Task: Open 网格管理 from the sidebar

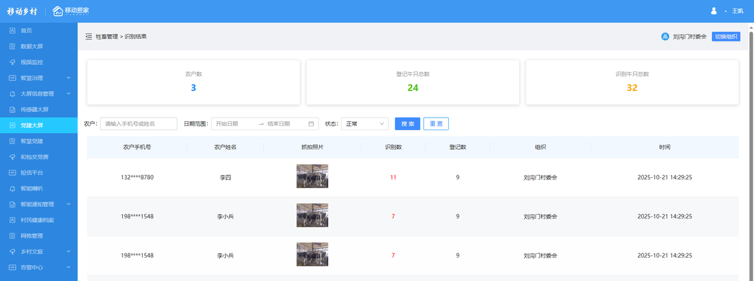Action: pos(31,236)
